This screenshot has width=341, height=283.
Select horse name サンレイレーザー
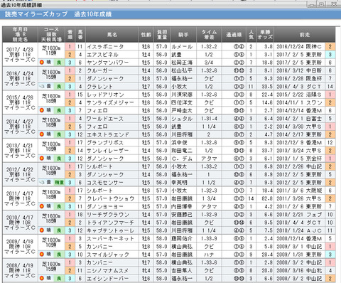tap(108, 151)
